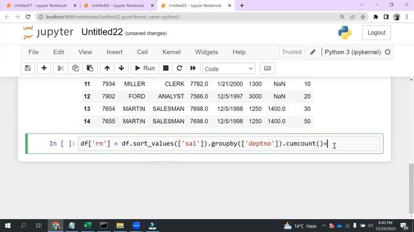Screen dimensions: 414x232
Task: Open Windows Start menu
Action: click(8, 226)
